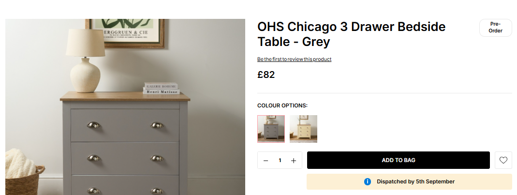Click the stacked Henri Matisse books in photo

tap(162, 89)
